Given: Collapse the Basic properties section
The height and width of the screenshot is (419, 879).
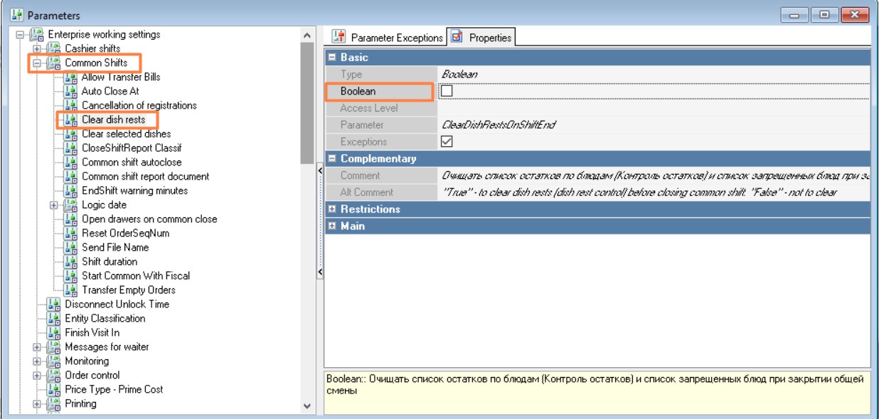Looking at the screenshot, I should 332,58.
